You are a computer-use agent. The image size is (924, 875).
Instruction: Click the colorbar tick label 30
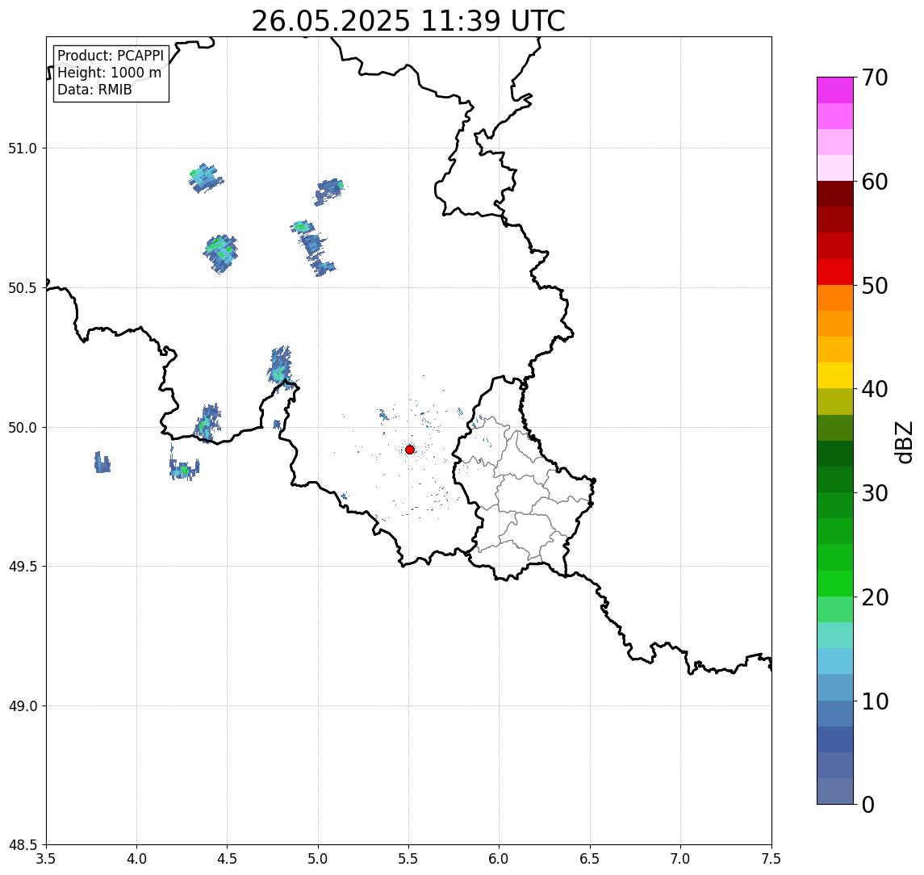[x=875, y=493]
